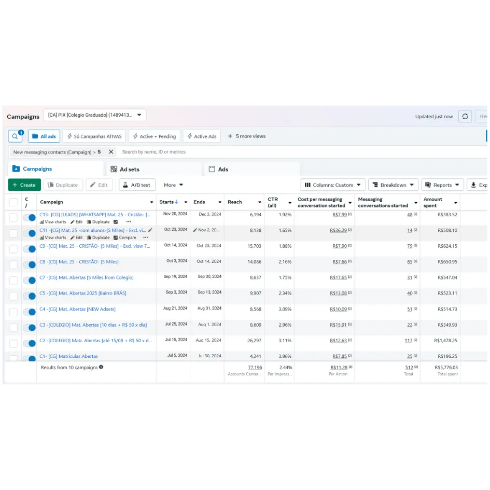Click Duplicate under the C11 campaign row
Image resolution: width=490 pixels, height=490 pixels.
click(x=98, y=237)
